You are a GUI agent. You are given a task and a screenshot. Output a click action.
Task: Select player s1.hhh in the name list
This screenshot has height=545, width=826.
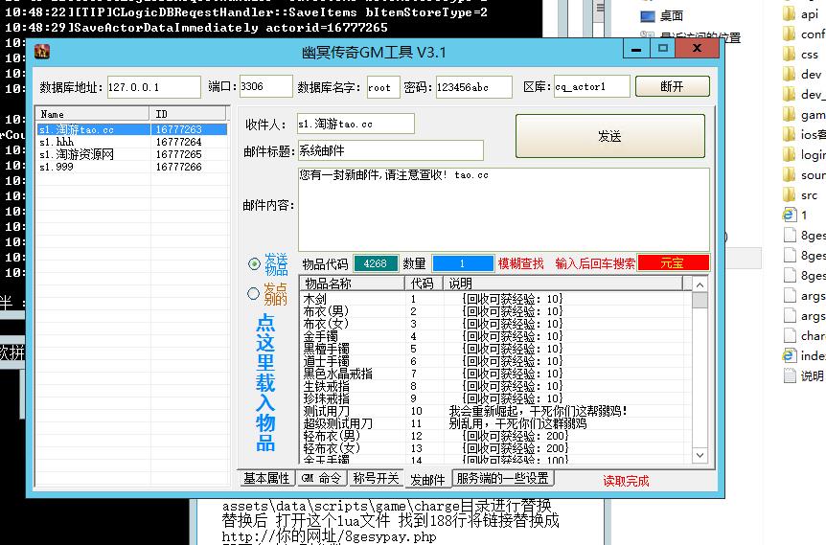(57, 142)
